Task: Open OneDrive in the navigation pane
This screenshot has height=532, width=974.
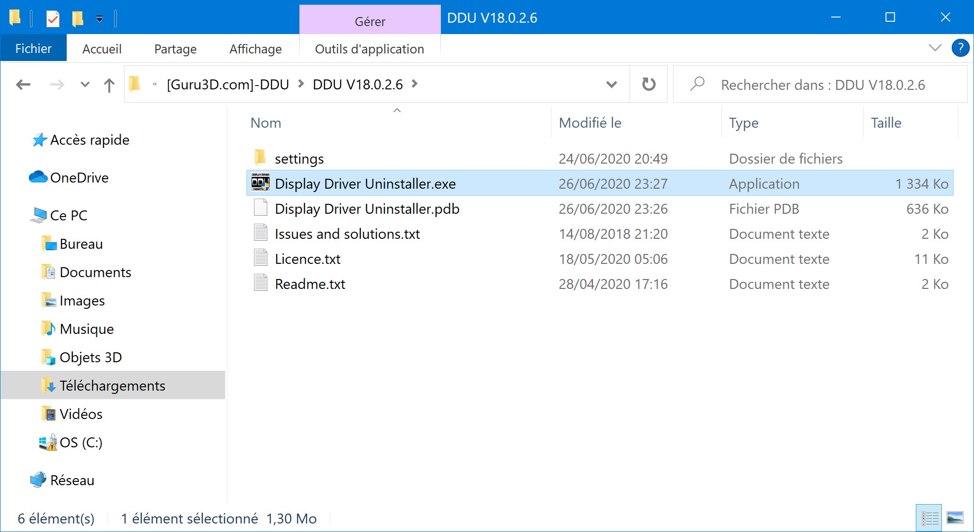Action: (x=79, y=178)
